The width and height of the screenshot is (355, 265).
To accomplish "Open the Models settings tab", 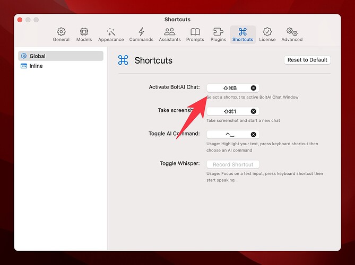I will (84, 34).
